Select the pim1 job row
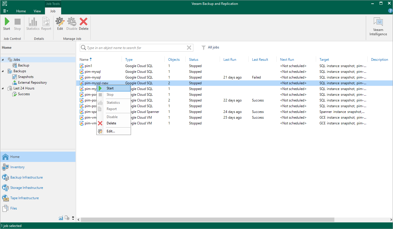Viewport: 393px width, 229px height. (x=234, y=66)
